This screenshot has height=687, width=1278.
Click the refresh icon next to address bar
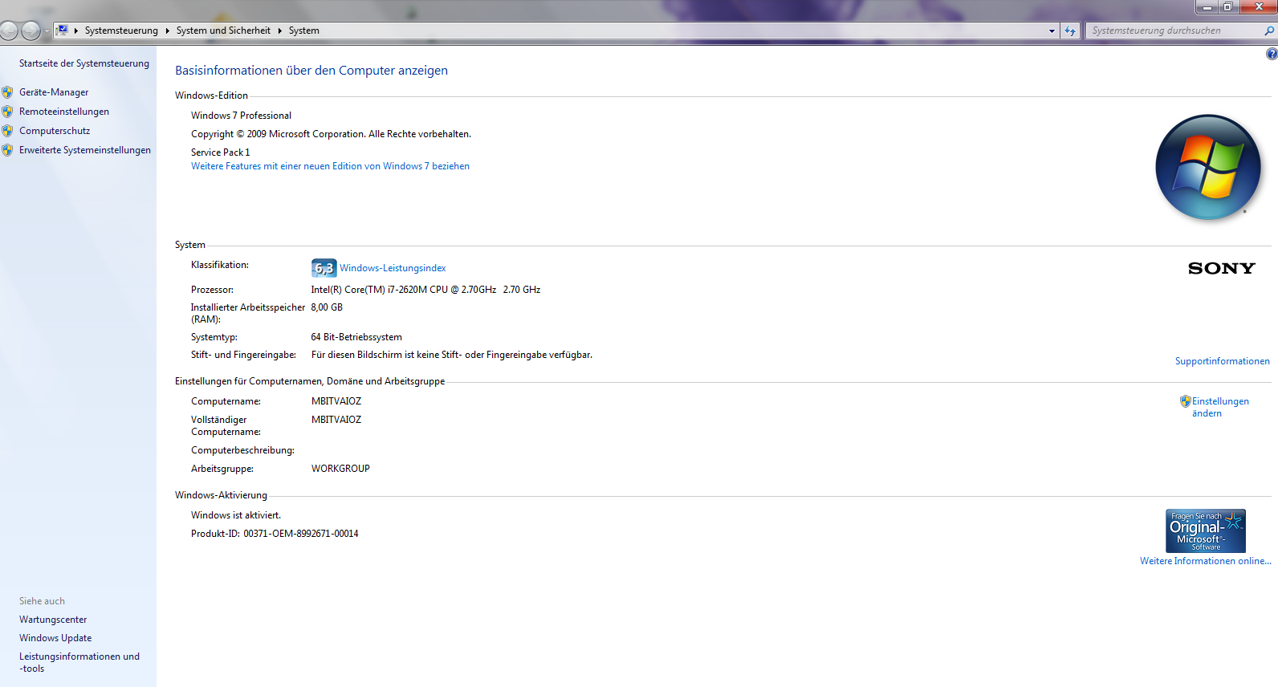click(1070, 30)
